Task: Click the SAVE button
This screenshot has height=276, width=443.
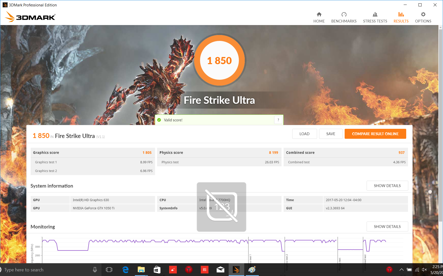Action: [331, 134]
